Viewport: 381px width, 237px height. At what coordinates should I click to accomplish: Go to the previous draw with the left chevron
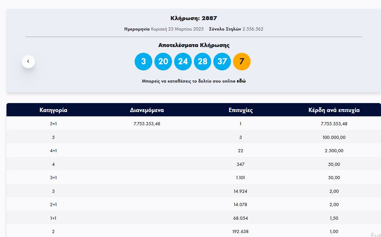click(x=28, y=62)
